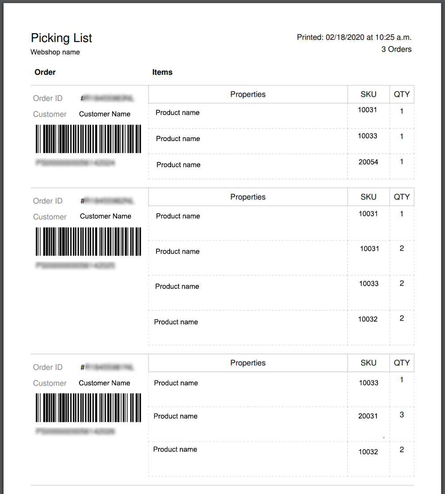Click the Picking List title
The width and height of the screenshot is (445, 494).
point(61,38)
